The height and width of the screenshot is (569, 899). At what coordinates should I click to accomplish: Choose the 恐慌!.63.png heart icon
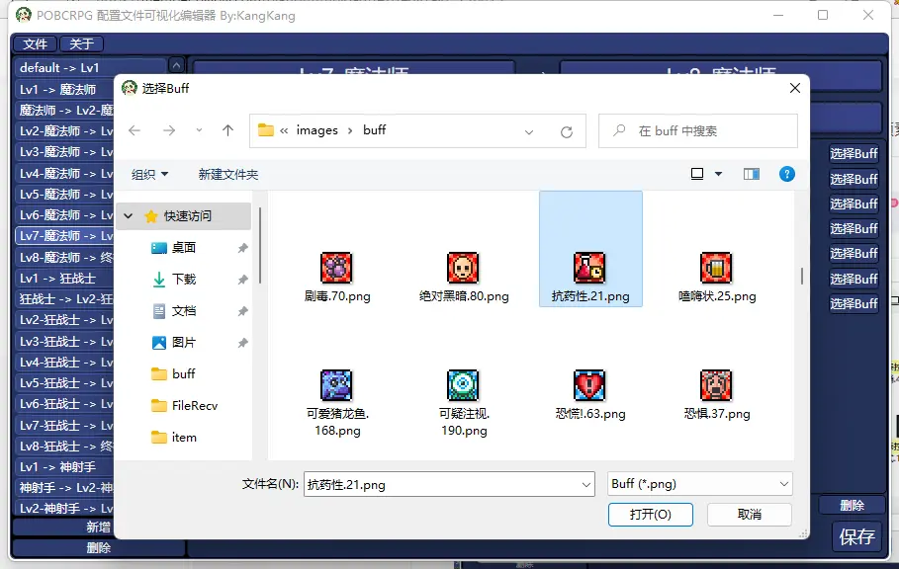coord(589,385)
